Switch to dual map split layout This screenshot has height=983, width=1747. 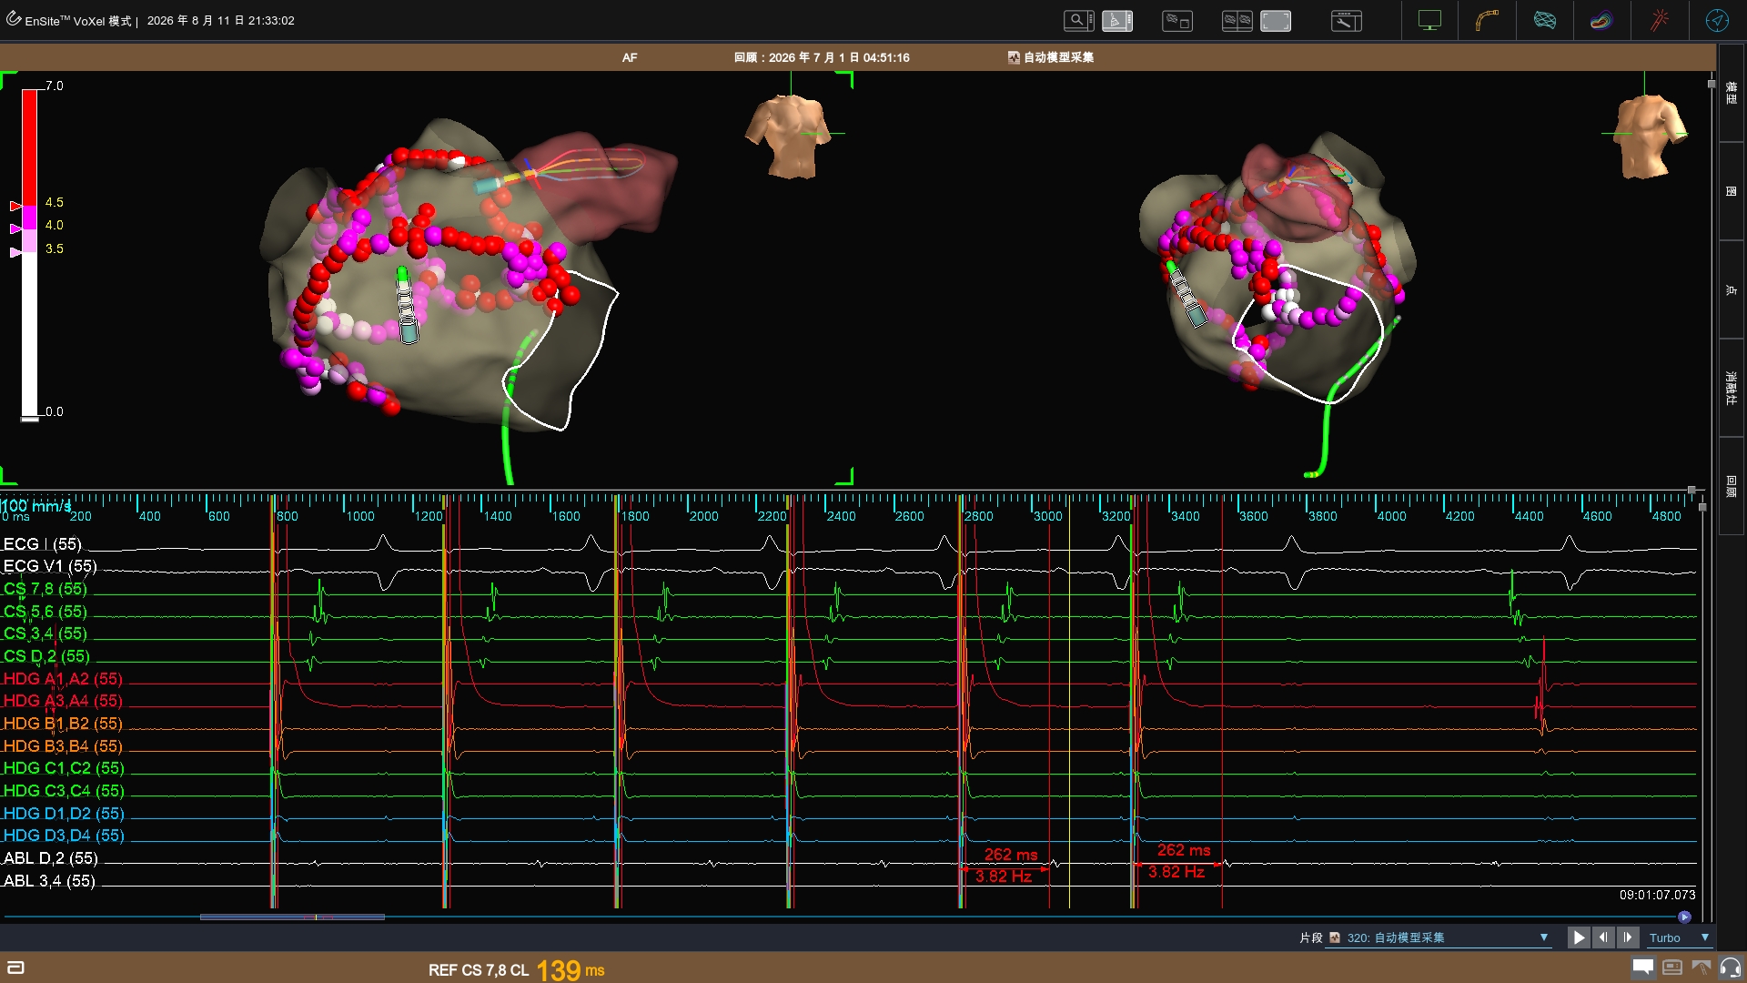(x=1237, y=20)
